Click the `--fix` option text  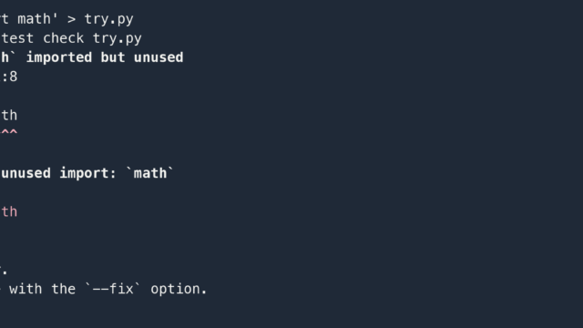(x=113, y=289)
